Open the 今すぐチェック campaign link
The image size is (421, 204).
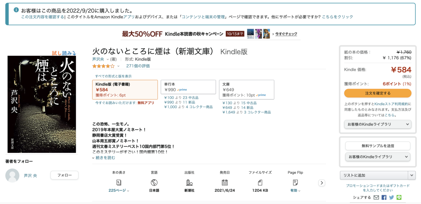pos(286,34)
